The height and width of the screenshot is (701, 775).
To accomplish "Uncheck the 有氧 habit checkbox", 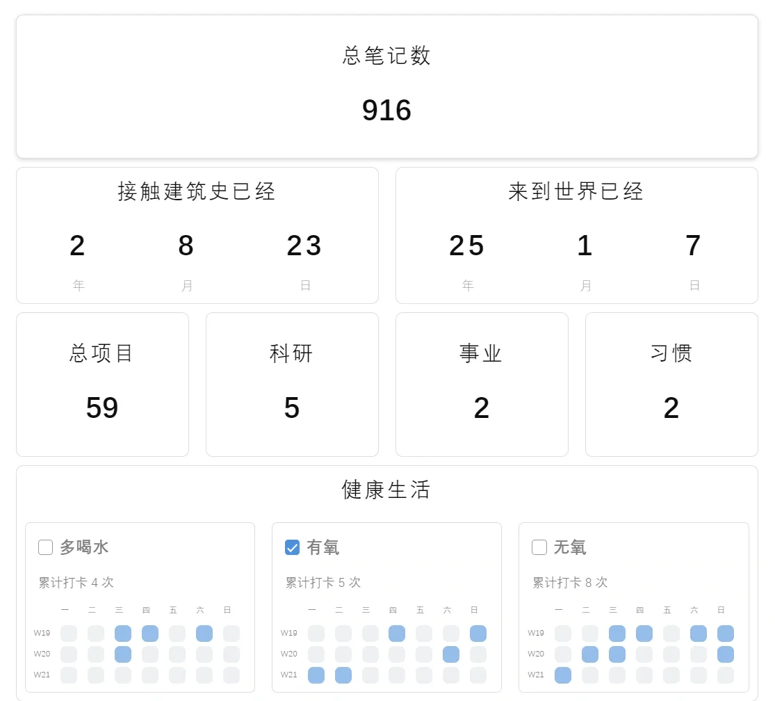I will (x=292, y=547).
